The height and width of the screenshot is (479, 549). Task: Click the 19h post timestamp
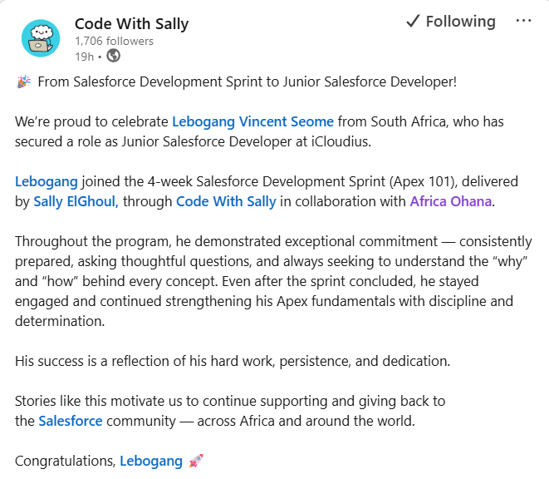(x=82, y=56)
